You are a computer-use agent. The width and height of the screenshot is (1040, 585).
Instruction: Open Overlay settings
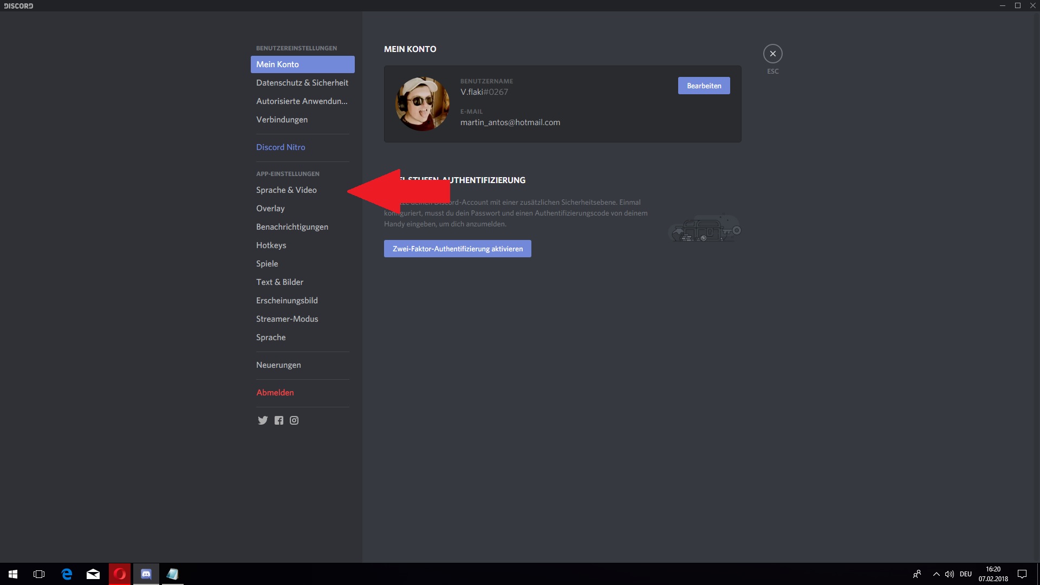point(302,209)
